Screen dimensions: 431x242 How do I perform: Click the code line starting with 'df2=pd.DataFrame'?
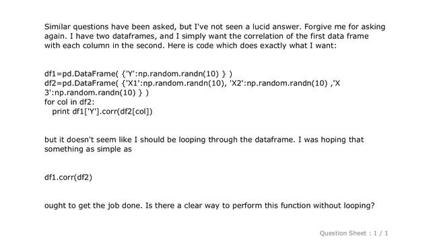point(192,83)
